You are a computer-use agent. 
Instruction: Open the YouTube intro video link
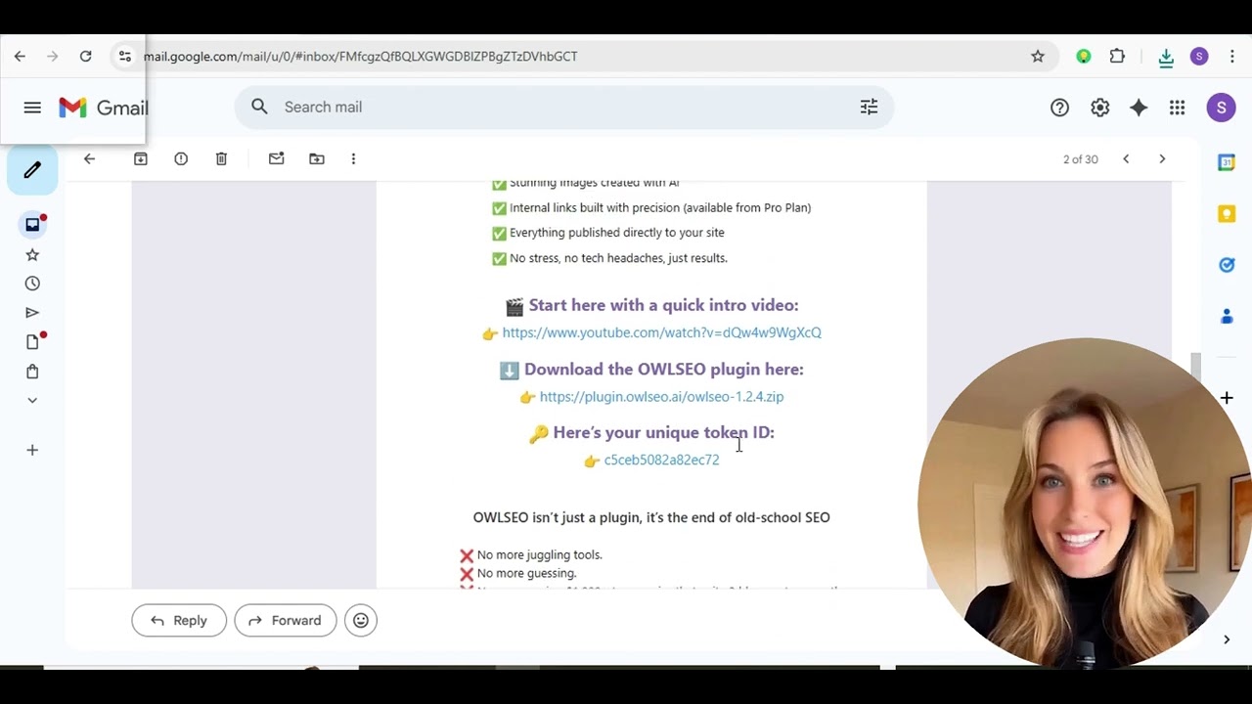[661, 332]
